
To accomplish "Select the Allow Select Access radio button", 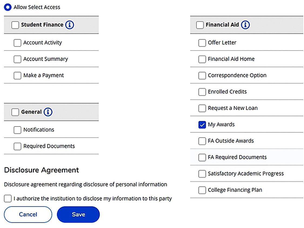I will coord(8,7).
